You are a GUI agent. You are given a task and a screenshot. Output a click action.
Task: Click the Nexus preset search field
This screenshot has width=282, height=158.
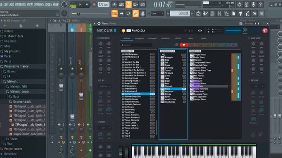click(137, 45)
